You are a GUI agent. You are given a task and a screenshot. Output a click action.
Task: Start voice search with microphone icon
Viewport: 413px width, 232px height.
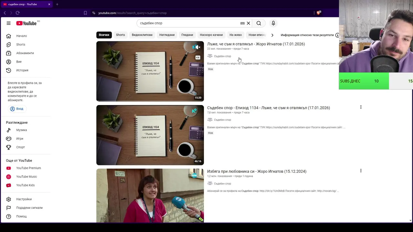coord(273,23)
